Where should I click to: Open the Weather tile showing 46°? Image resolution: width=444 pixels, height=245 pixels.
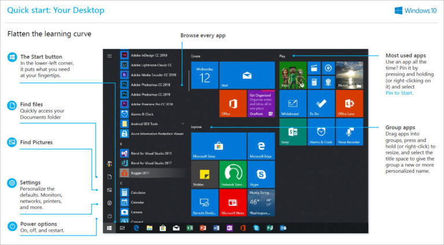point(261,202)
